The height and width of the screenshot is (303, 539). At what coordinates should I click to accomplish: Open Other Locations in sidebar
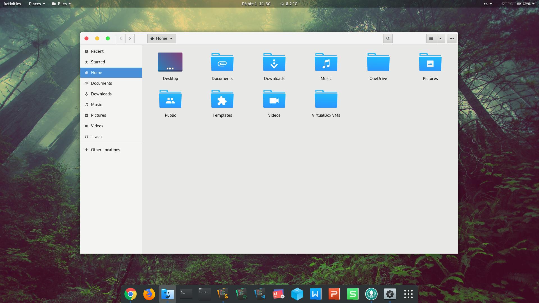[x=105, y=150]
